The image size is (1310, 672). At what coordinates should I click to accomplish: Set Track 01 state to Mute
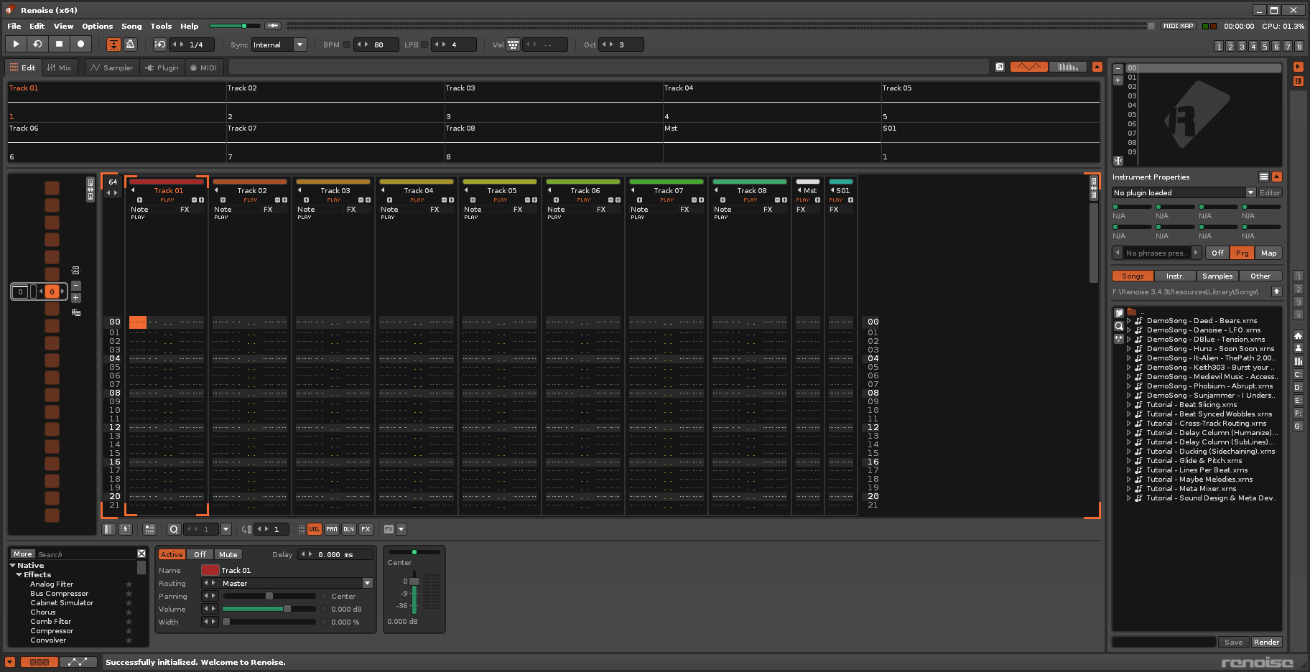[228, 554]
